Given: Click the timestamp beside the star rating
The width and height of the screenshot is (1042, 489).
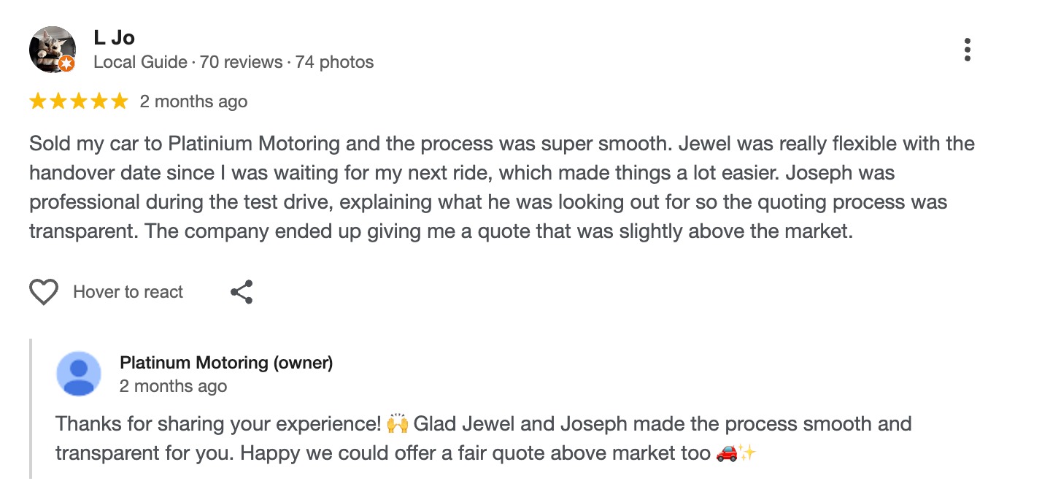Looking at the screenshot, I should tap(193, 101).
